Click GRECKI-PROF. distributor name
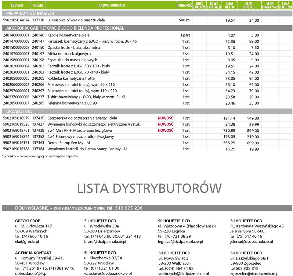This screenshot has height=276, width=293. pos(28,221)
